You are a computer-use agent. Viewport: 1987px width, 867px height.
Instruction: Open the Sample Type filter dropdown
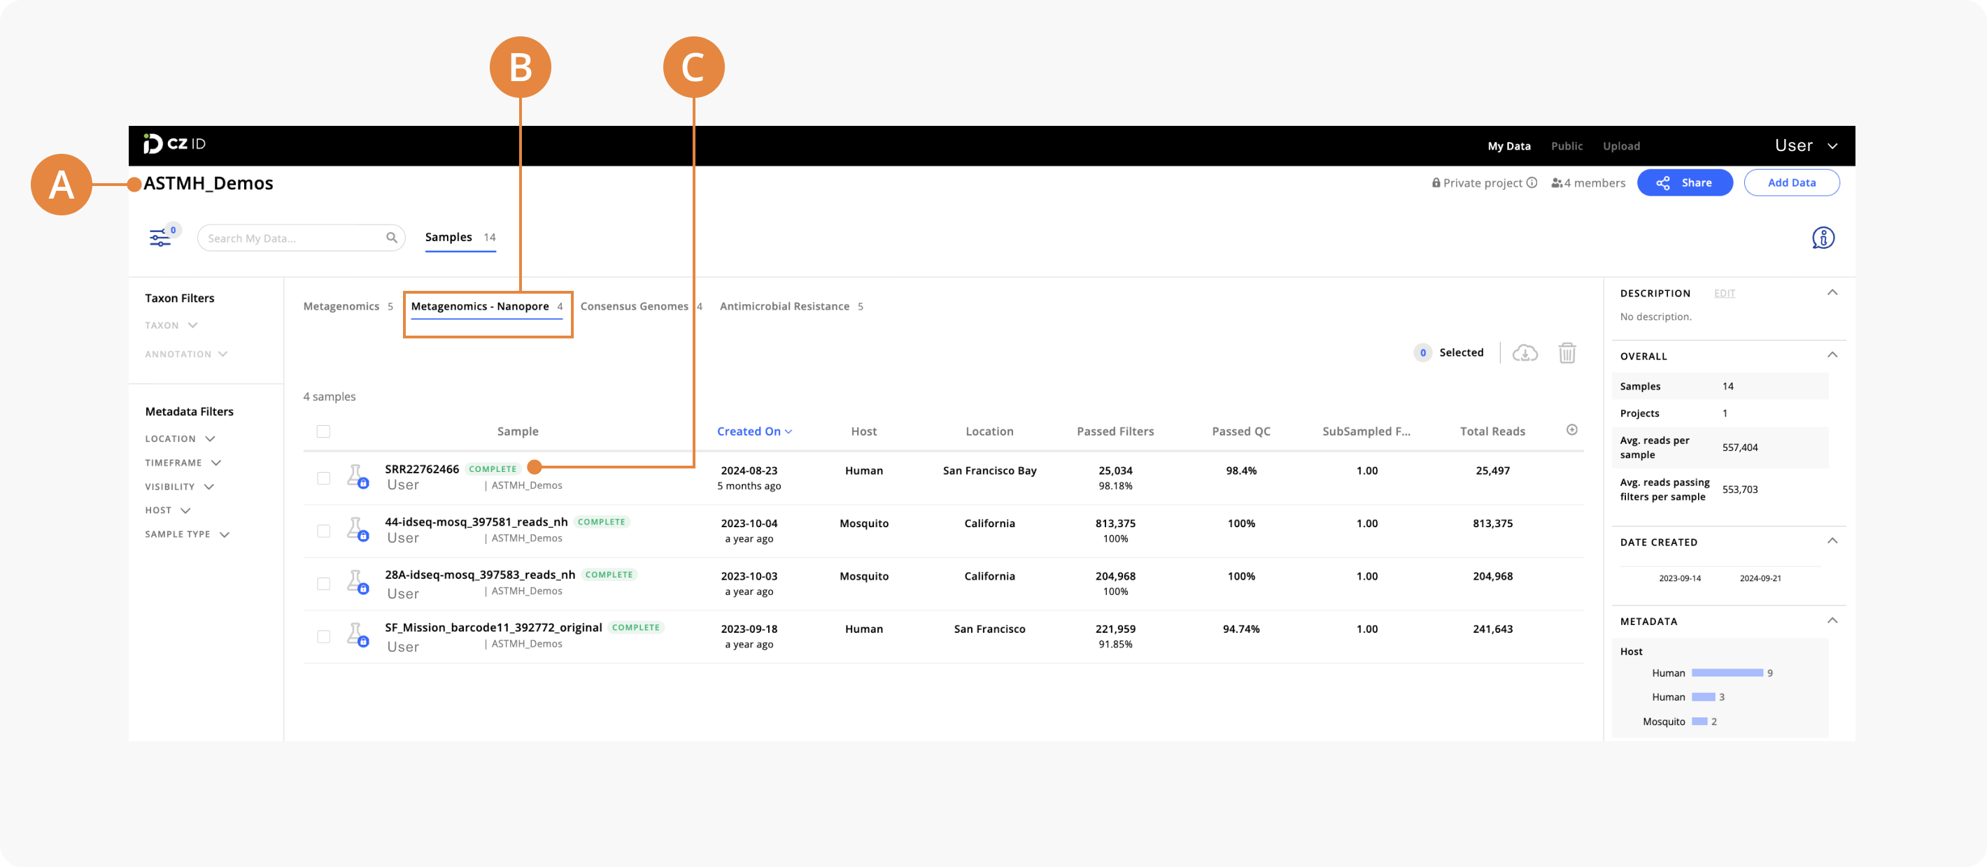tap(188, 535)
